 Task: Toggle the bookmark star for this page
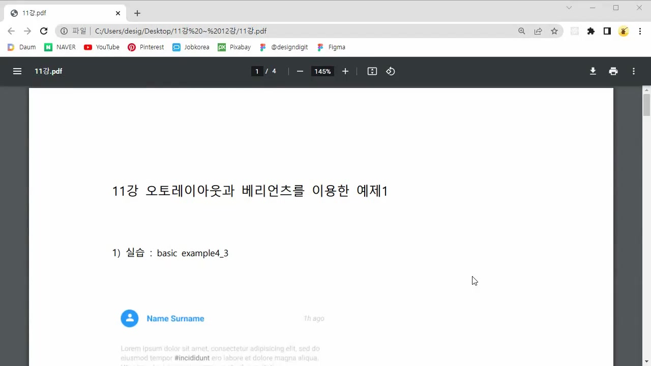click(554, 31)
